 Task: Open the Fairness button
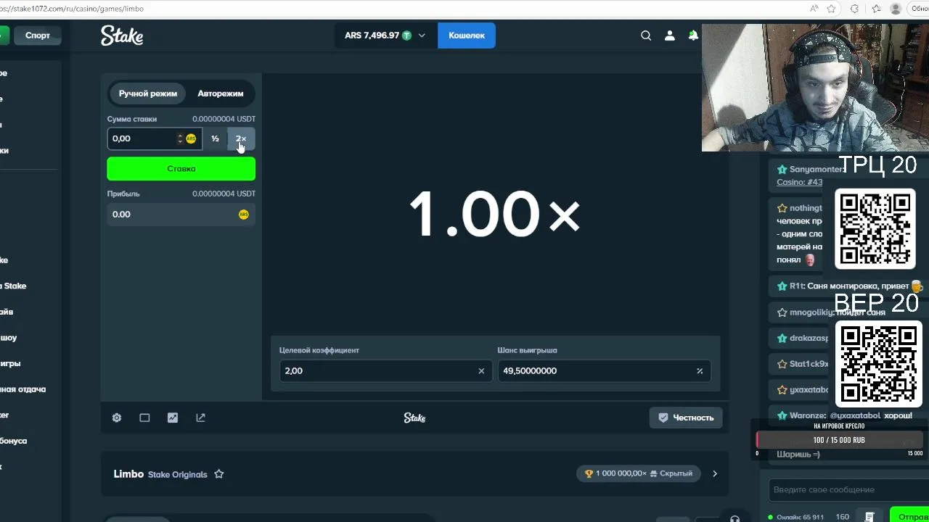coord(686,418)
